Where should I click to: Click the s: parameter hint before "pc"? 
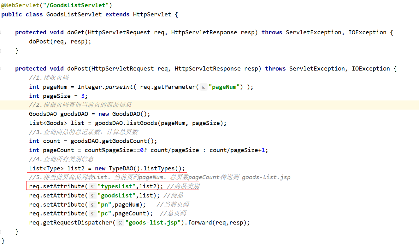[93, 214]
